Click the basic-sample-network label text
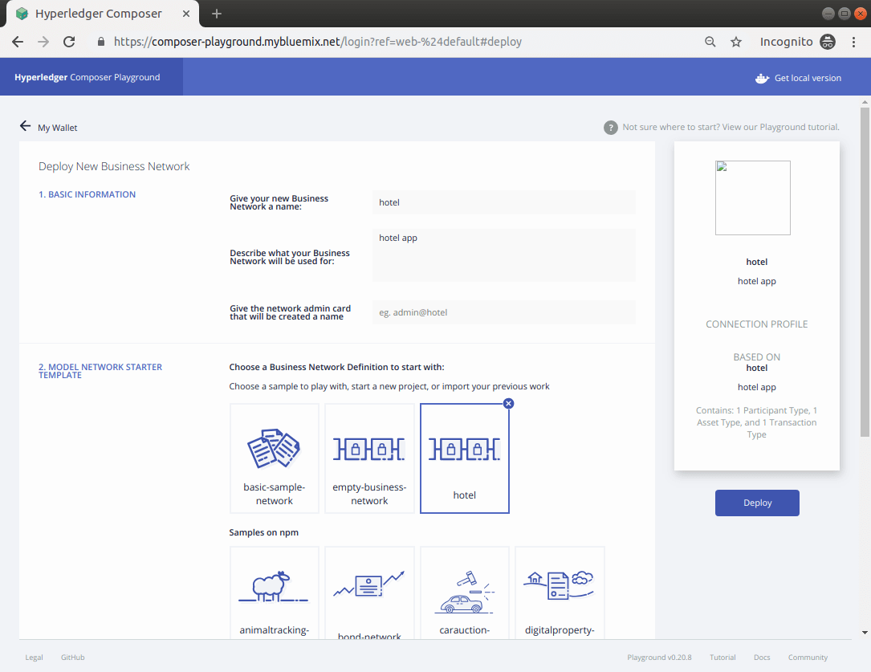871x672 pixels. 274,494
